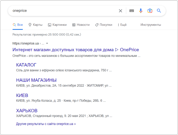Start voice search with the microphone icon
The height and width of the screenshot is (135, 178).
click(x=141, y=11)
